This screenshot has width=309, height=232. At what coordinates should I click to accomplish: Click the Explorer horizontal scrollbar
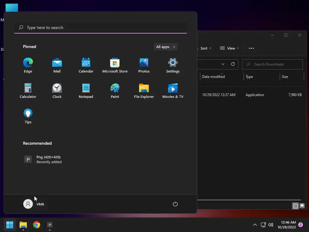249,200
